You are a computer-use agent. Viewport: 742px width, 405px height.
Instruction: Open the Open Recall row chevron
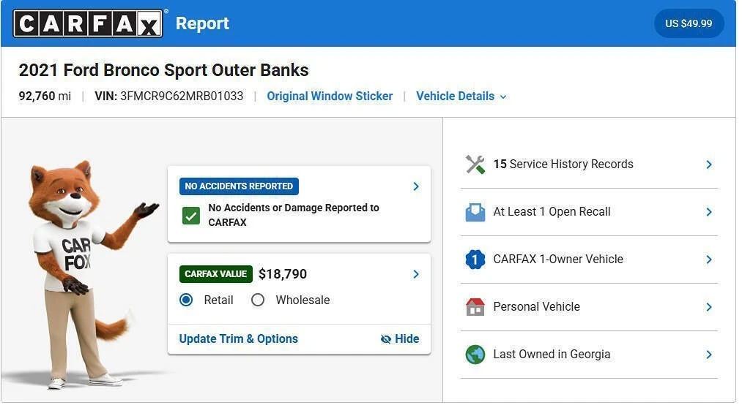pyautogui.click(x=709, y=212)
